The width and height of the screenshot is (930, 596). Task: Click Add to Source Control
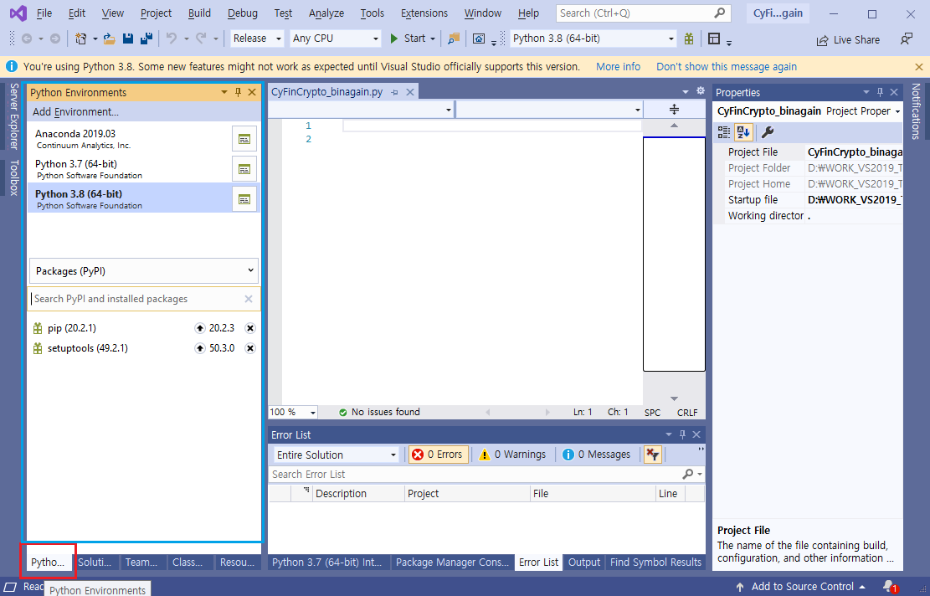(801, 587)
